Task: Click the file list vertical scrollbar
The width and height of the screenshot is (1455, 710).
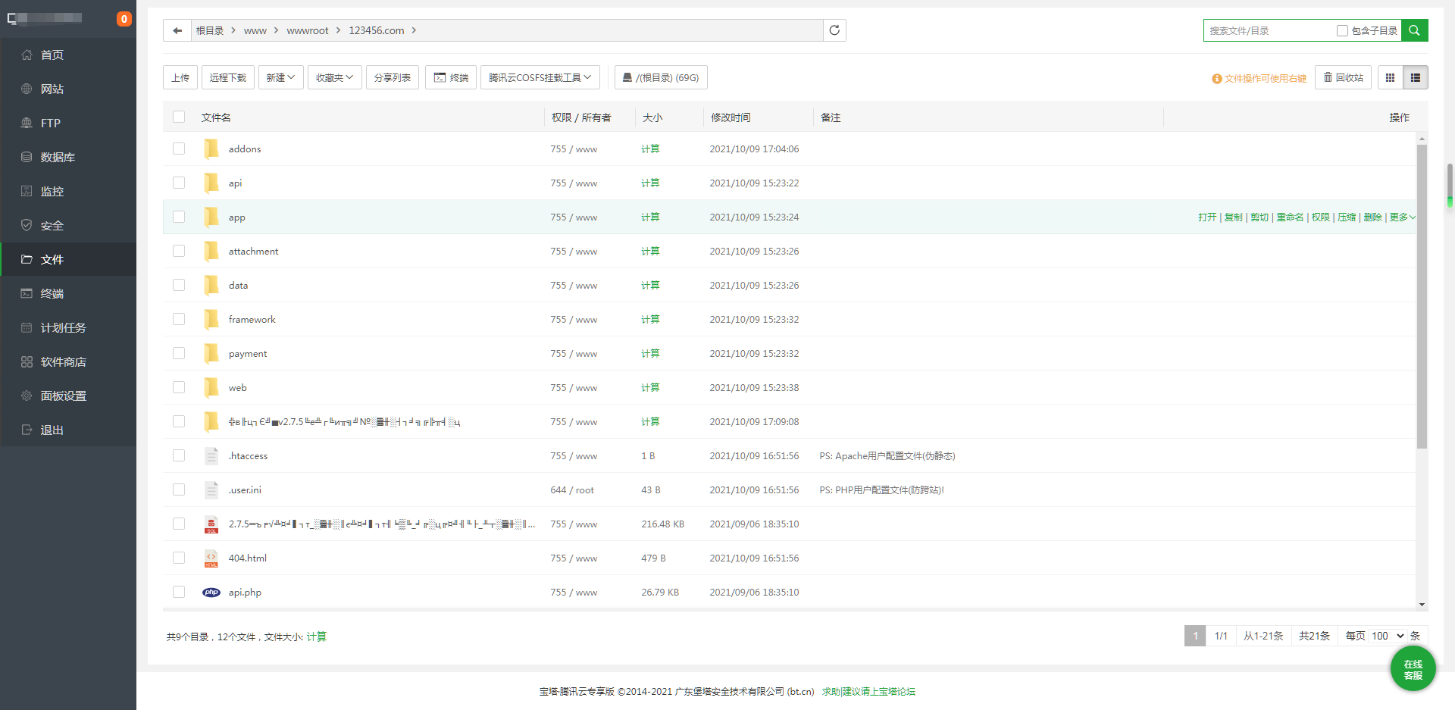Action: click(x=1422, y=296)
